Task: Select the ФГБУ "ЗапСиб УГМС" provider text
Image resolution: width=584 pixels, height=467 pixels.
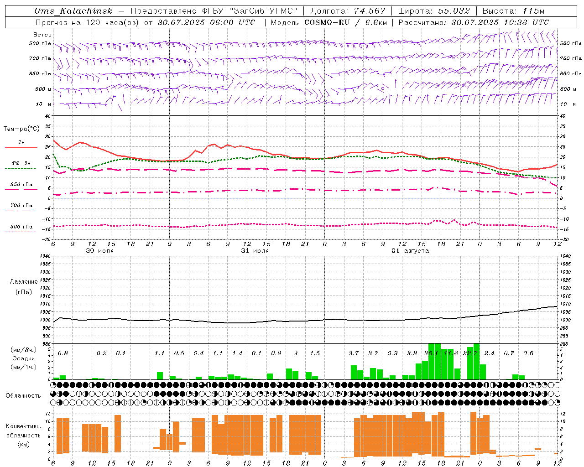Action: click(x=250, y=11)
